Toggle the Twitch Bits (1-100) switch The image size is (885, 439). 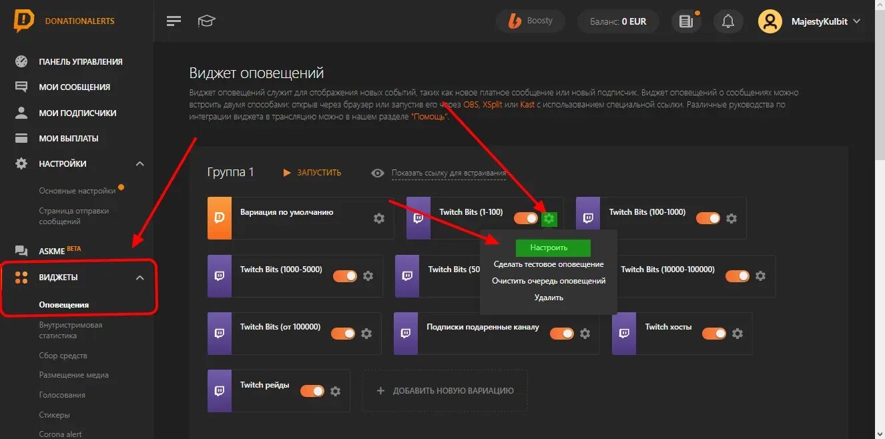pyautogui.click(x=525, y=218)
